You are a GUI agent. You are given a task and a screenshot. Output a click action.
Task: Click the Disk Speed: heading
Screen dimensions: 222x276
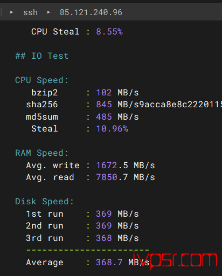pos(45,202)
